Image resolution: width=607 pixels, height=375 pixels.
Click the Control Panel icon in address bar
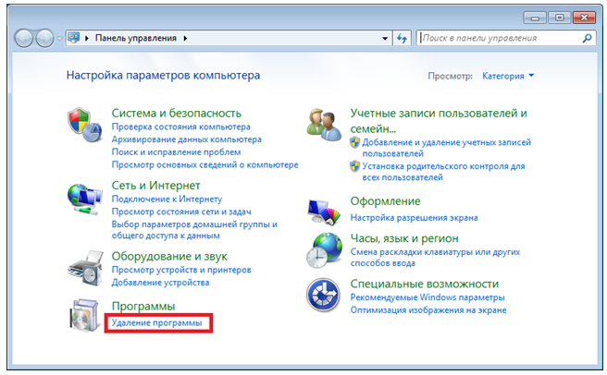73,38
